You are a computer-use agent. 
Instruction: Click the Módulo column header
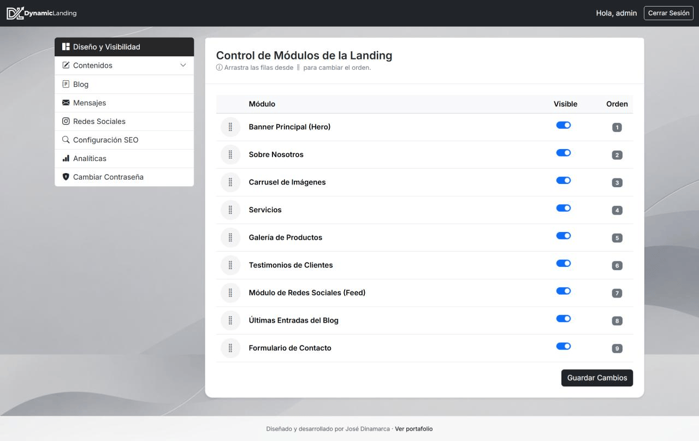click(262, 104)
